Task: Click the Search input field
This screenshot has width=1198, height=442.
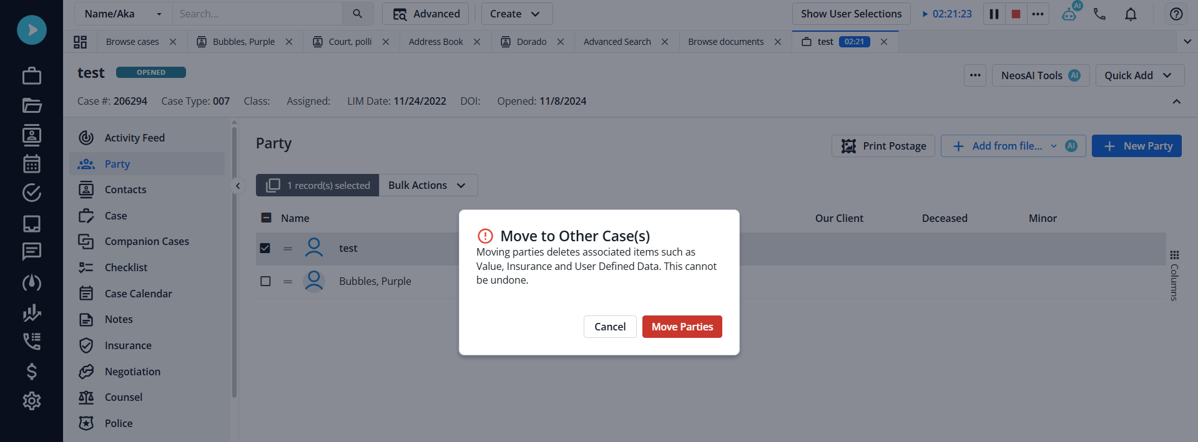Action: (x=257, y=14)
